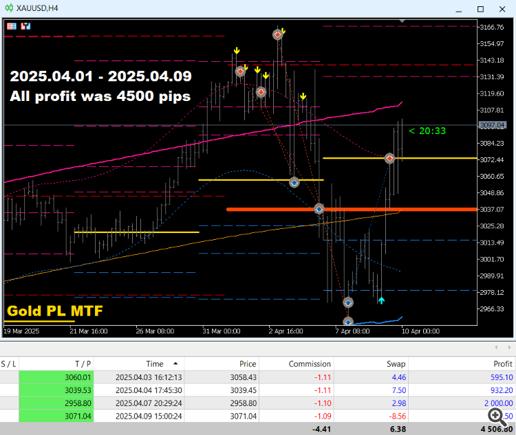This screenshot has height=435, width=516.
Task: Select the buy marker on the yellow 3060 line
Action: tap(294, 182)
